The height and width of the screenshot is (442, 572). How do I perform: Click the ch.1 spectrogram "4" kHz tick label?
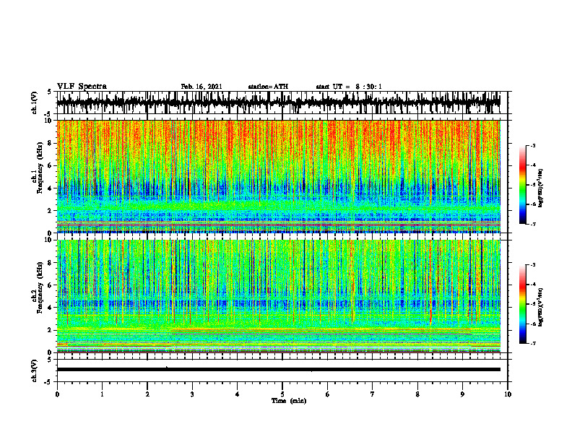click(51, 188)
